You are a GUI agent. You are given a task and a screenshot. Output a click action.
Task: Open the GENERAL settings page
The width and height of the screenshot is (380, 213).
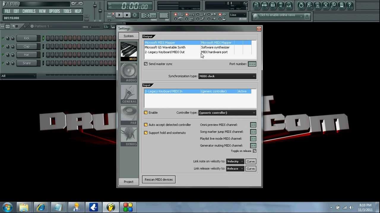coord(129,94)
